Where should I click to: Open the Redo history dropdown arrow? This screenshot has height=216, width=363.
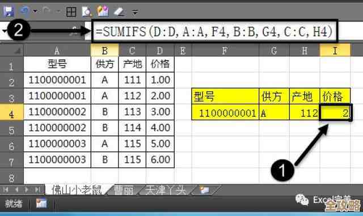point(58,11)
